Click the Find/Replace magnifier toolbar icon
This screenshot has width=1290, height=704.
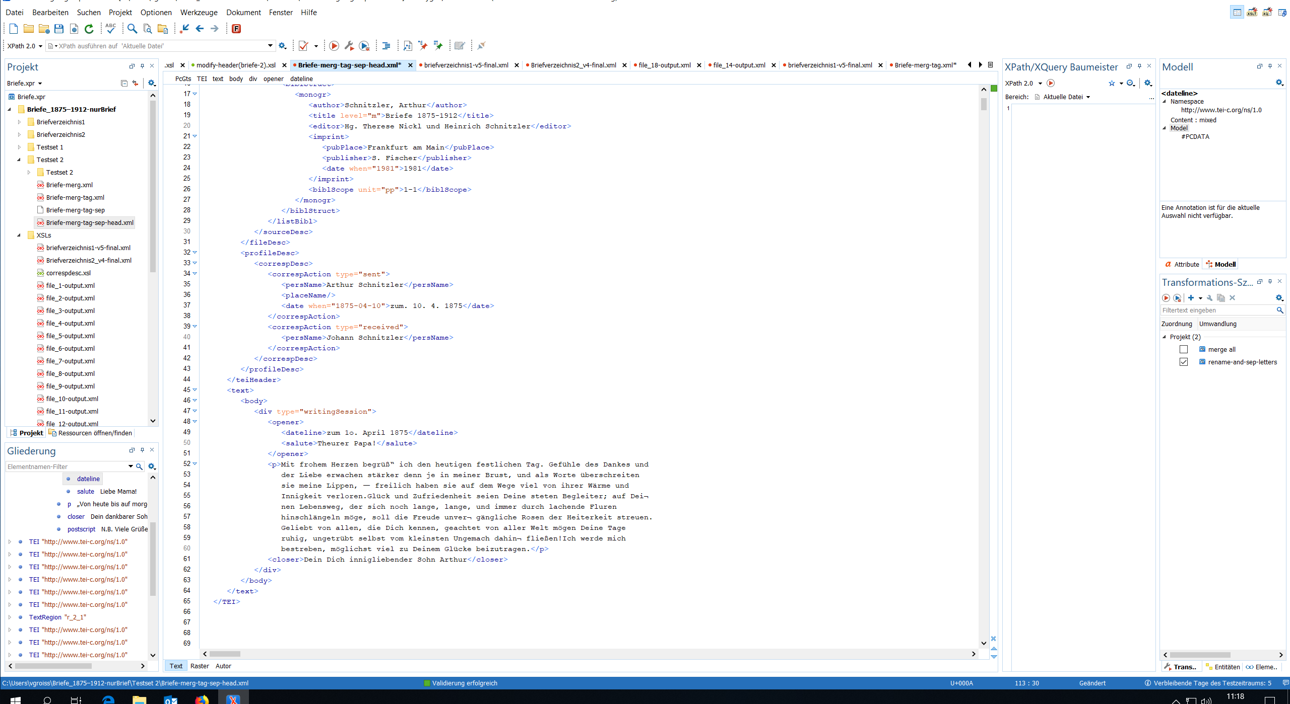click(132, 29)
